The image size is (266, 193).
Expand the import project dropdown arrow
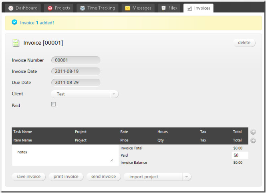[x=187, y=177]
